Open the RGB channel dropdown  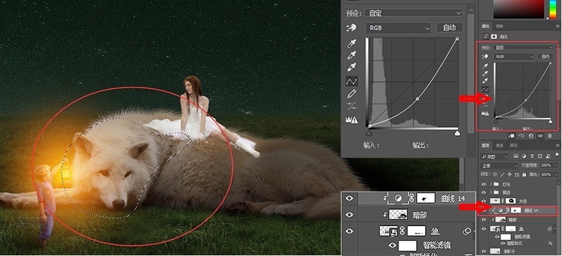(x=398, y=28)
